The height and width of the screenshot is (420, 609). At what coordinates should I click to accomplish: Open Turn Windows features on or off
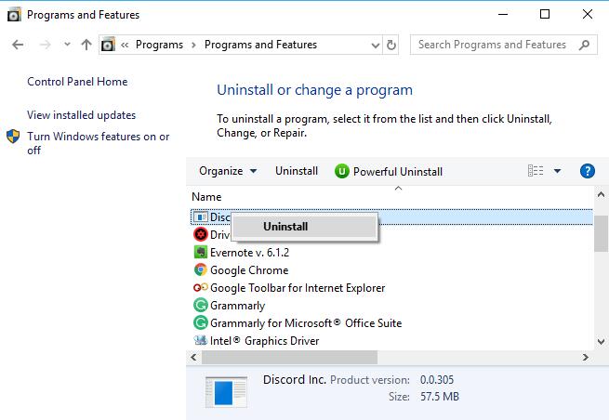point(99,143)
